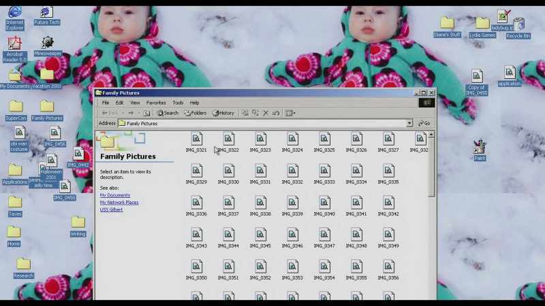
Task: Click the Up folder toolbar icon
Action: click(146, 113)
